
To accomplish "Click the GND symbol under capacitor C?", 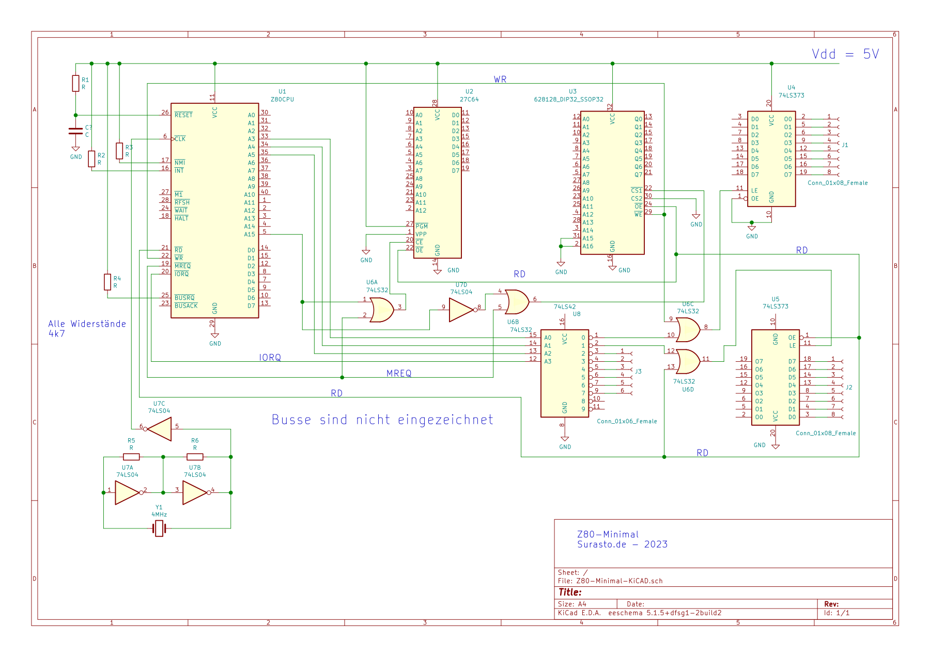I will click(x=75, y=150).
